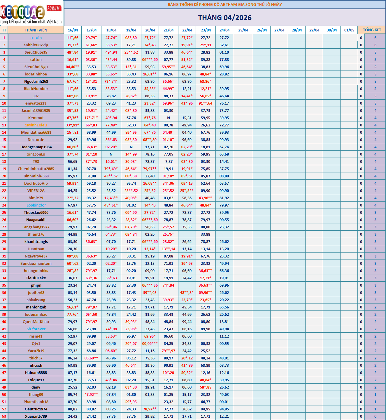Select the 25/04 date column header
This screenshot has height=420, width=386.
point(243,30)
